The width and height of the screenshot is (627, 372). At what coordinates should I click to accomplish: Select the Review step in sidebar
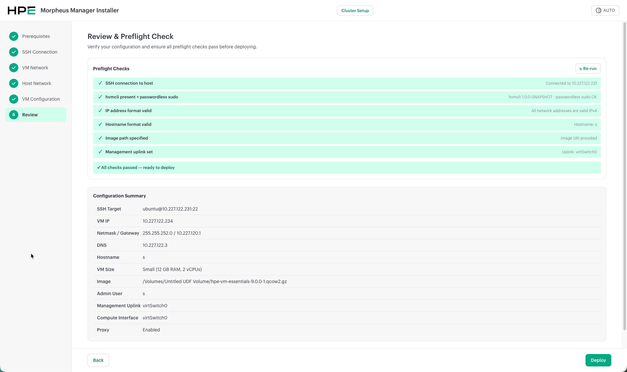point(36,115)
